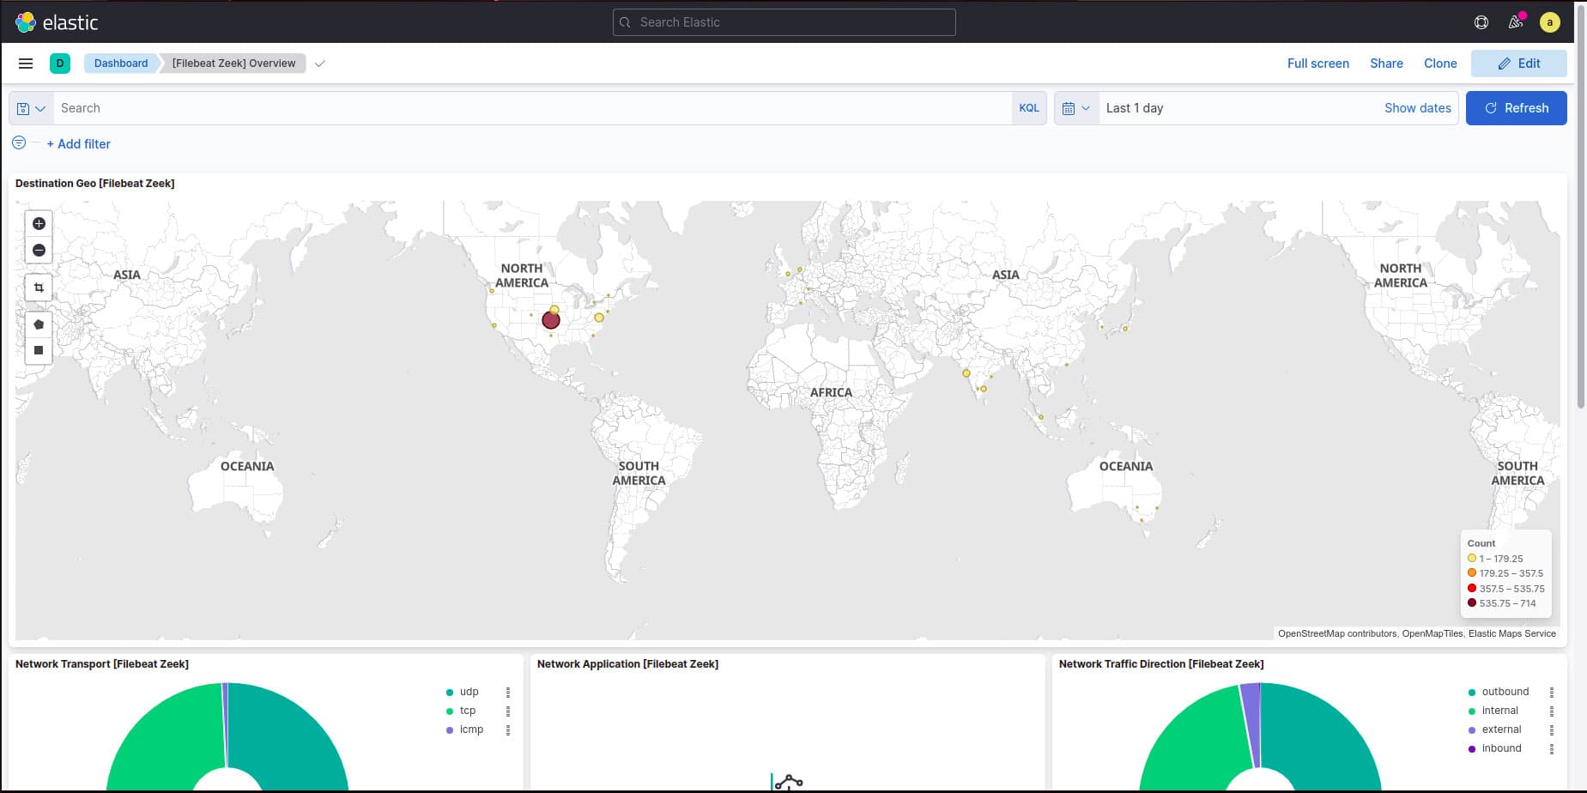This screenshot has width=1587, height=793.
Task: Draw a polygon filter on the map
Action: pos(38,324)
